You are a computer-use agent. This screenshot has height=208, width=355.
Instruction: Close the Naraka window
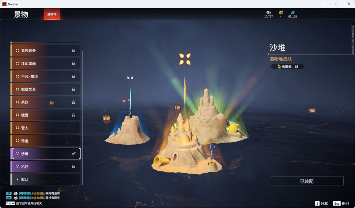[349, 4]
